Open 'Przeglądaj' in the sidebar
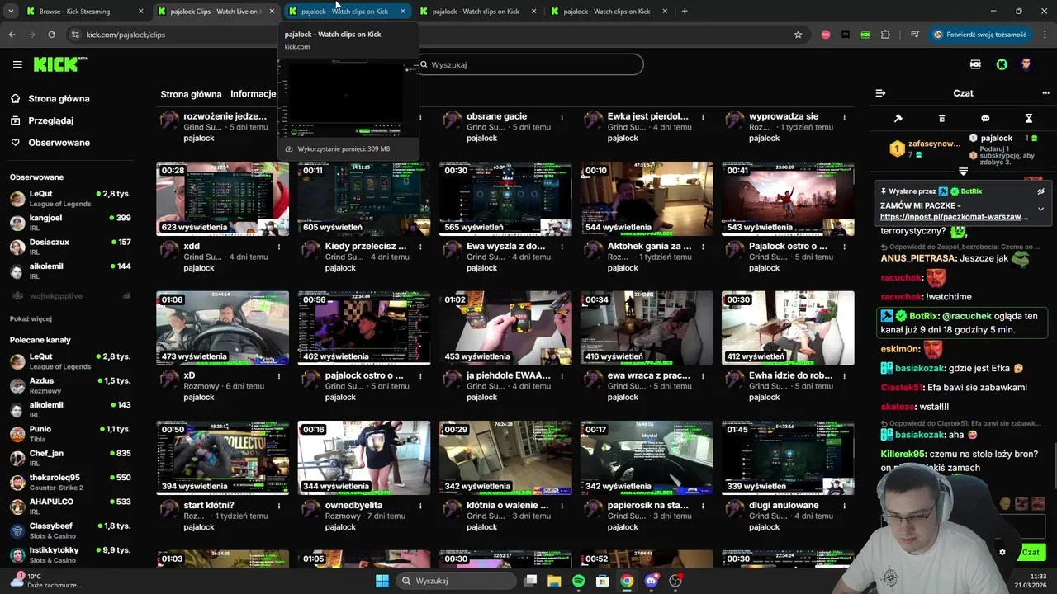1057x594 pixels. click(x=50, y=120)
